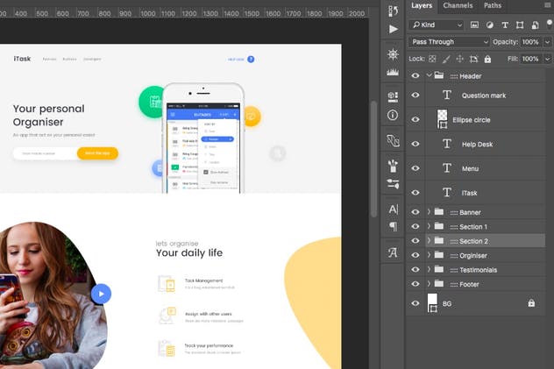Viewport: 554px width, 369px height.
Task: Open the Paragraph panel icon
Action: coord(393,227)
